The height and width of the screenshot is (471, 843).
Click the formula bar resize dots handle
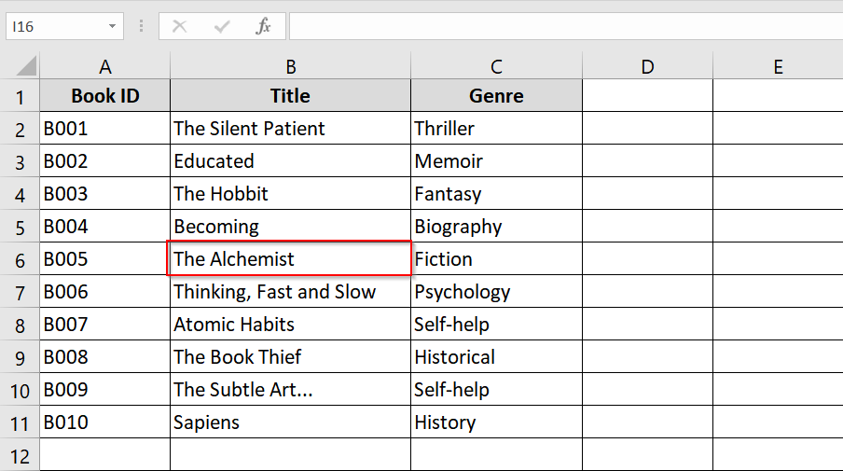pos(142,26)
